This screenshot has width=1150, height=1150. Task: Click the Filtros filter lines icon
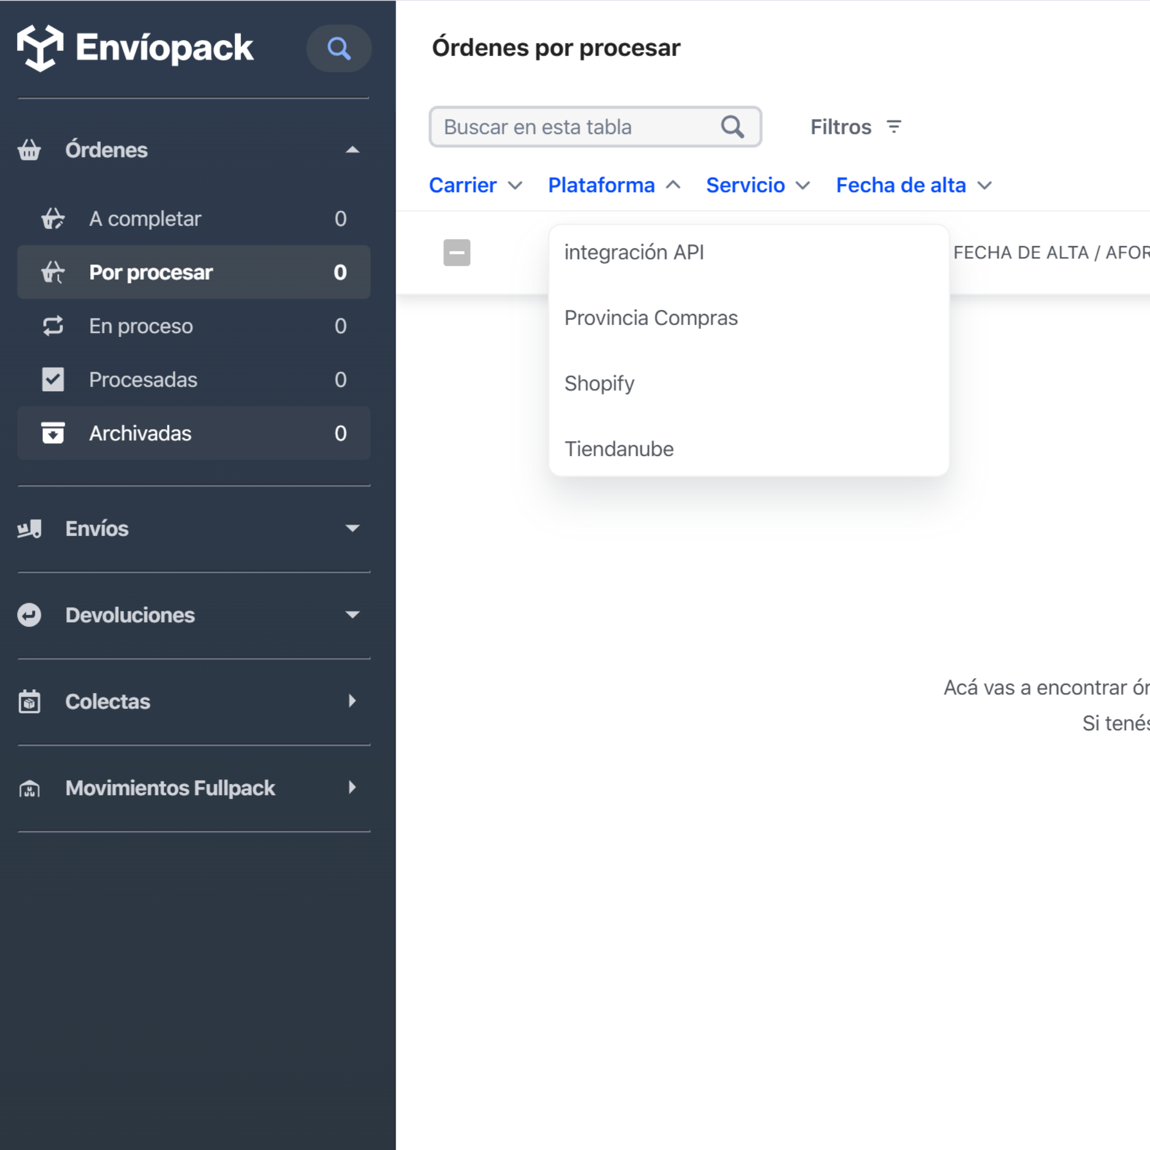[893, 127]
